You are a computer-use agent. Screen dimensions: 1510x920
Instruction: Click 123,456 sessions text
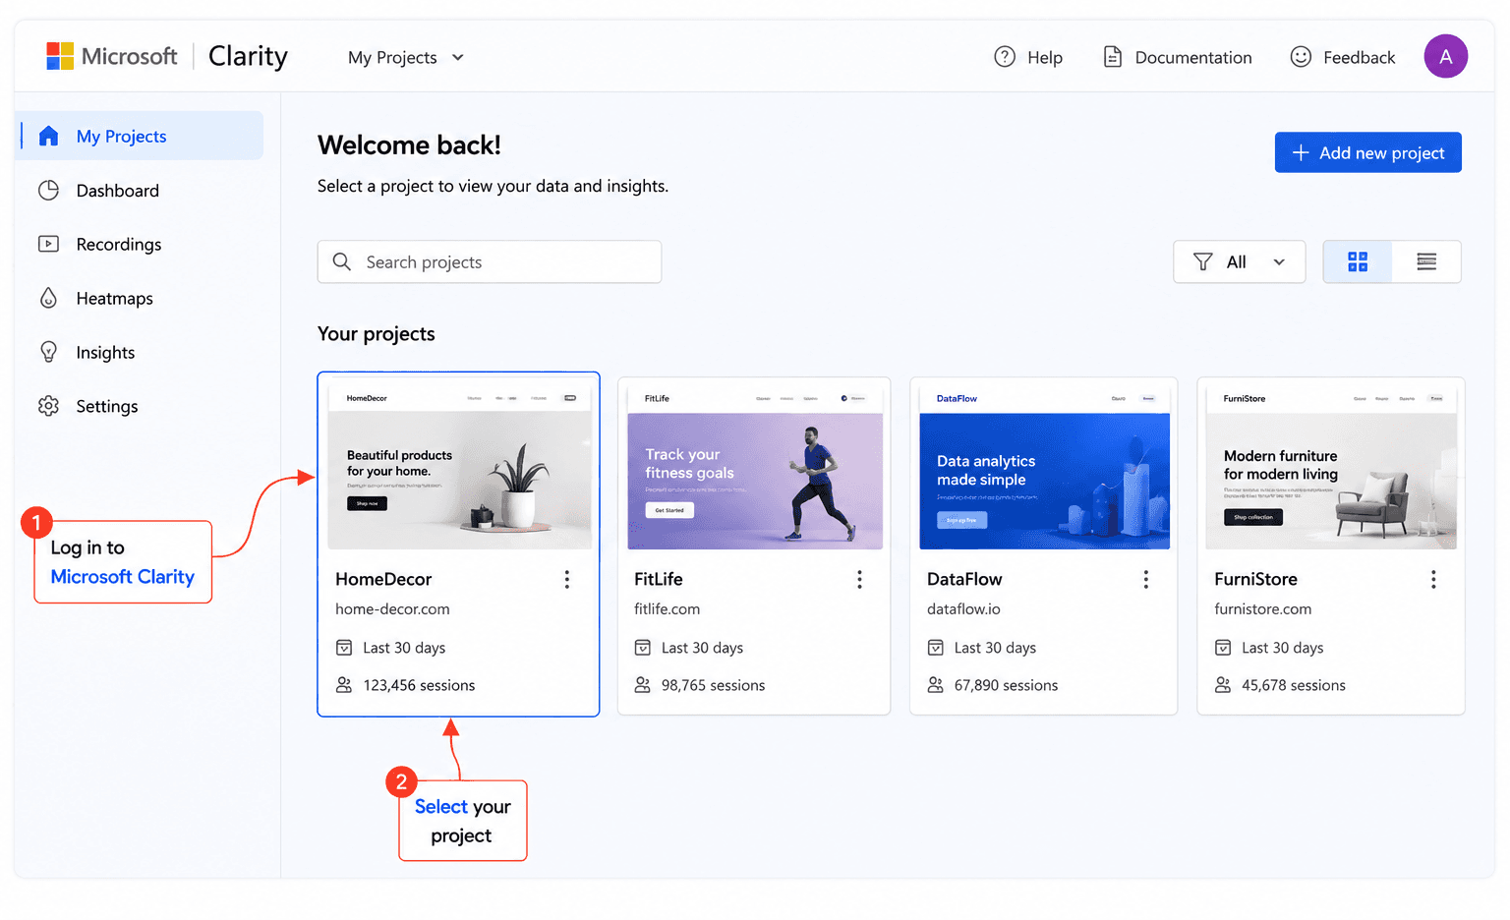click(x=419, y=685)
